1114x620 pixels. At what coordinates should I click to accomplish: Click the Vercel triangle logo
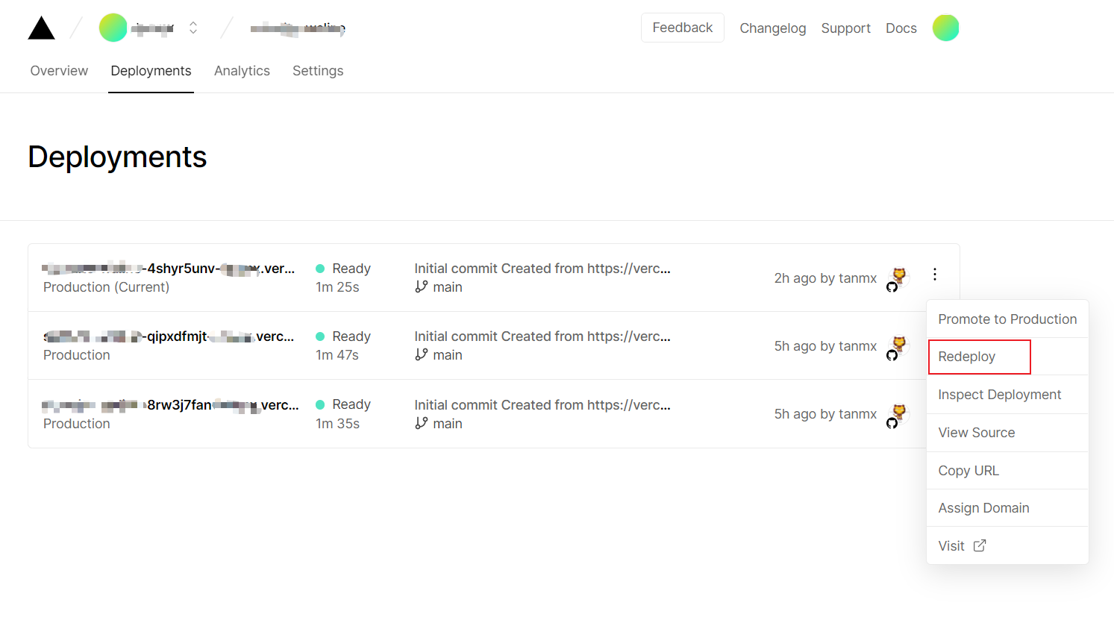(x=42, y=28)
